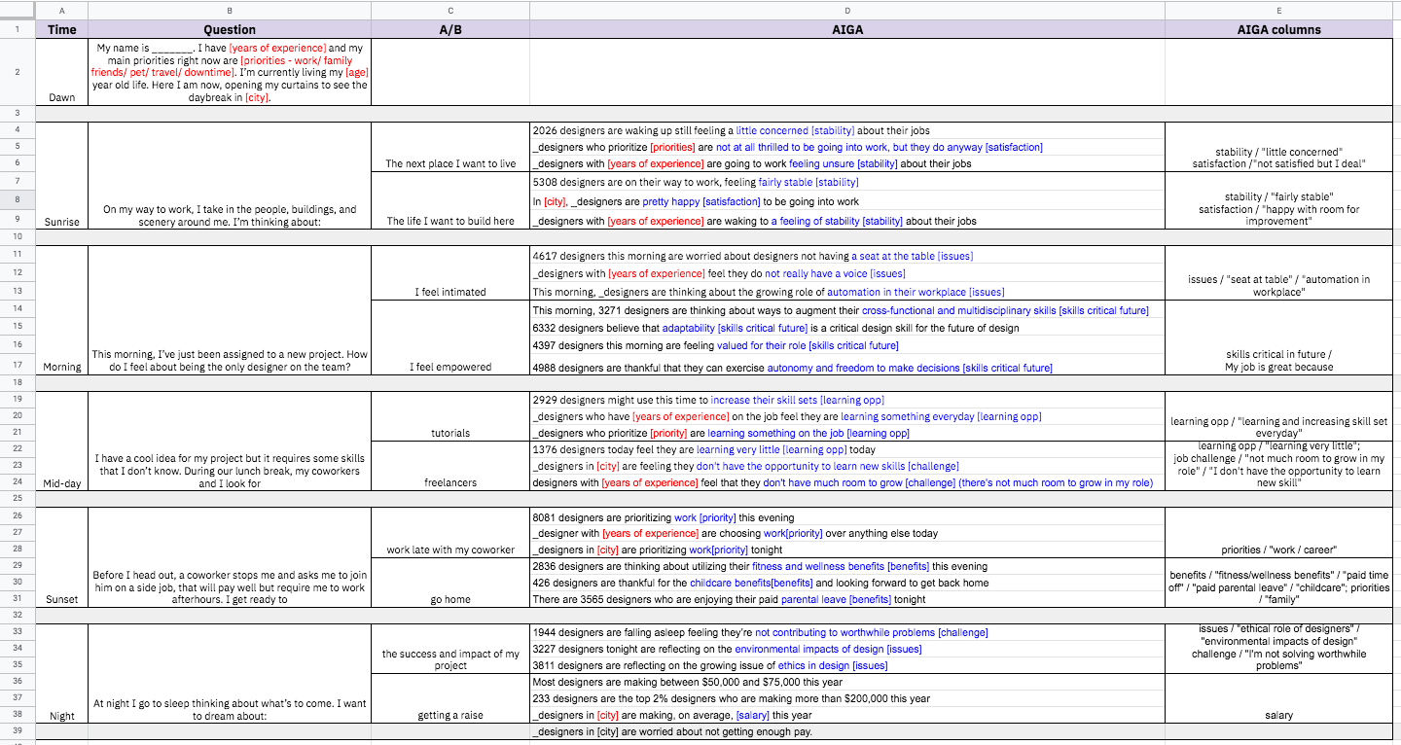Click the '2929 designers might use this time' cell
The width and height of the screenshot is (1401, 745).
(847, 400)
